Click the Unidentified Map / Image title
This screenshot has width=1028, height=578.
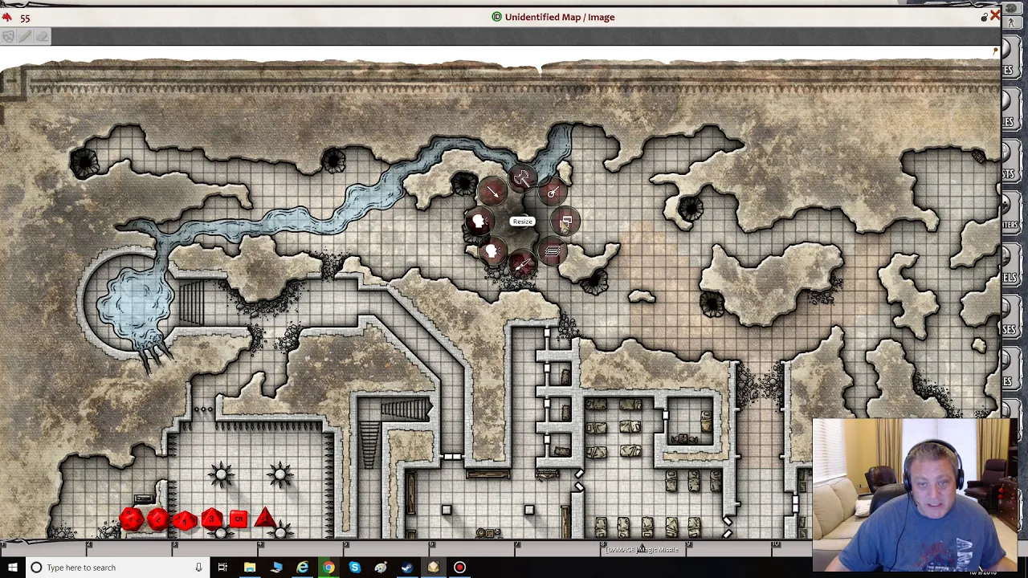[x=560, y=17]
